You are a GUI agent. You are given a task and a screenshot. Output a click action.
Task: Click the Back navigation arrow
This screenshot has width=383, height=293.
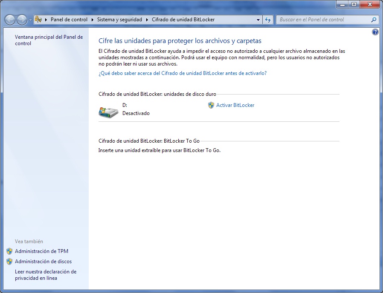point(10,20)
